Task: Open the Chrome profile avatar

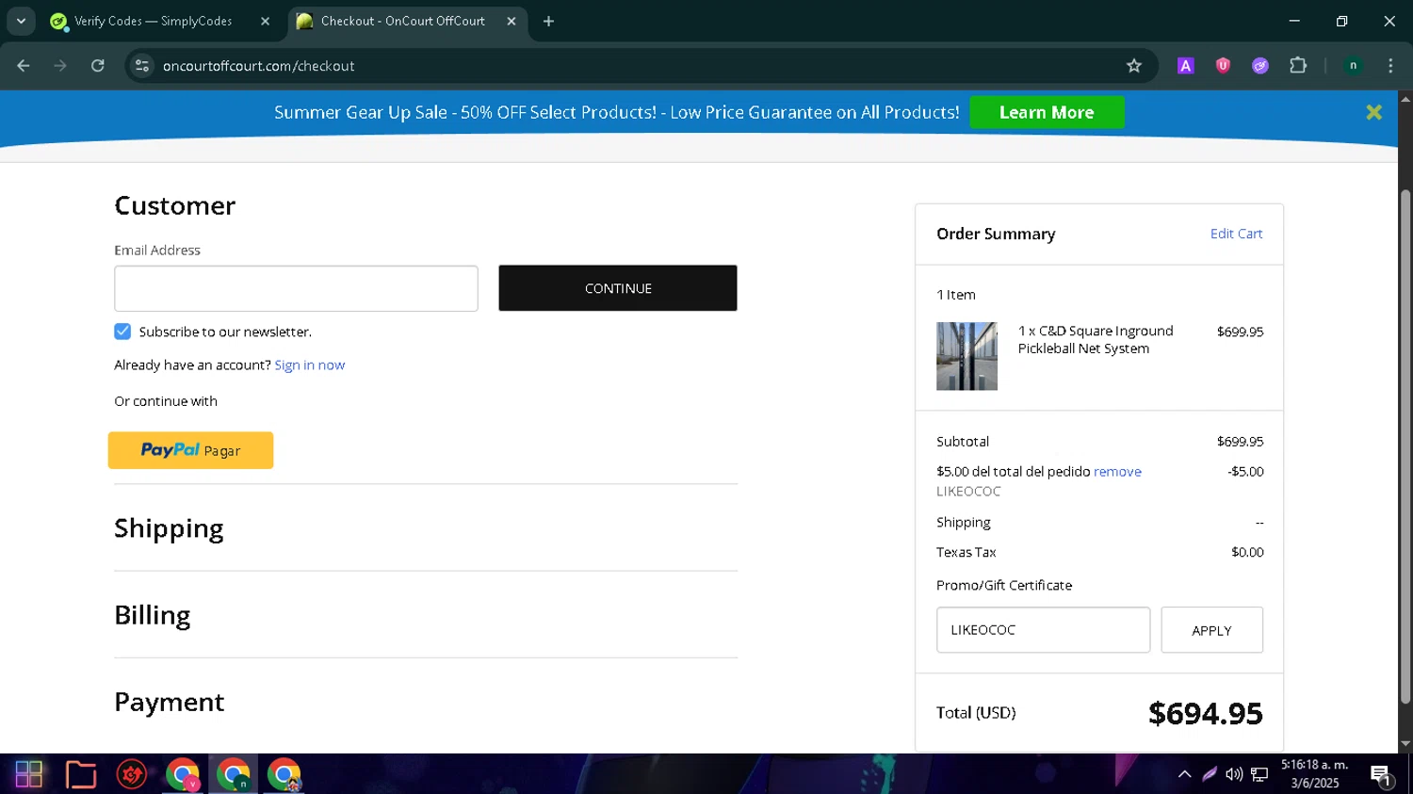Action: (x=1353, y=66)
